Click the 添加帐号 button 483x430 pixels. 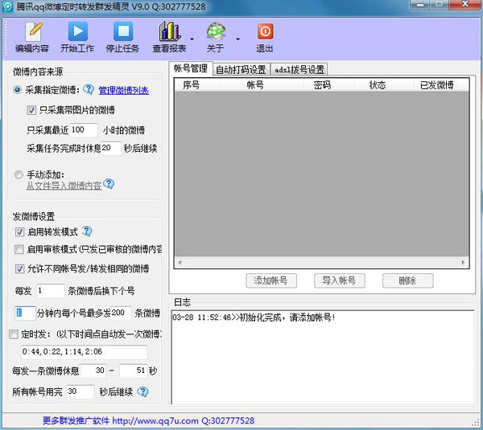click(x=271, y=281)
